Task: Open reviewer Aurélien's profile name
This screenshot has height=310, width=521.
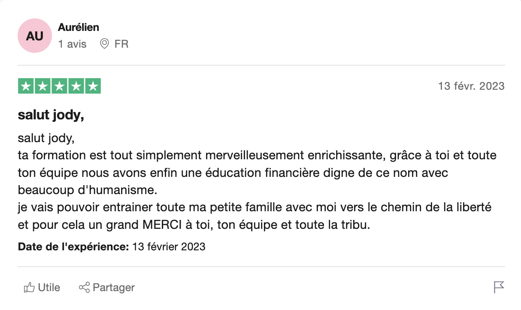Action: tap(78, 27)
